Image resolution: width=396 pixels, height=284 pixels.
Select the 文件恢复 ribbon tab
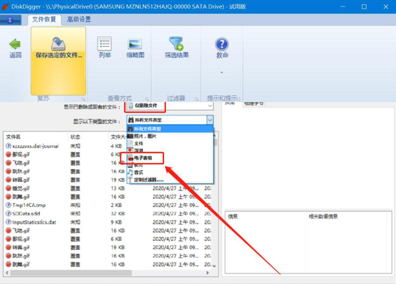tap(44, 19)
